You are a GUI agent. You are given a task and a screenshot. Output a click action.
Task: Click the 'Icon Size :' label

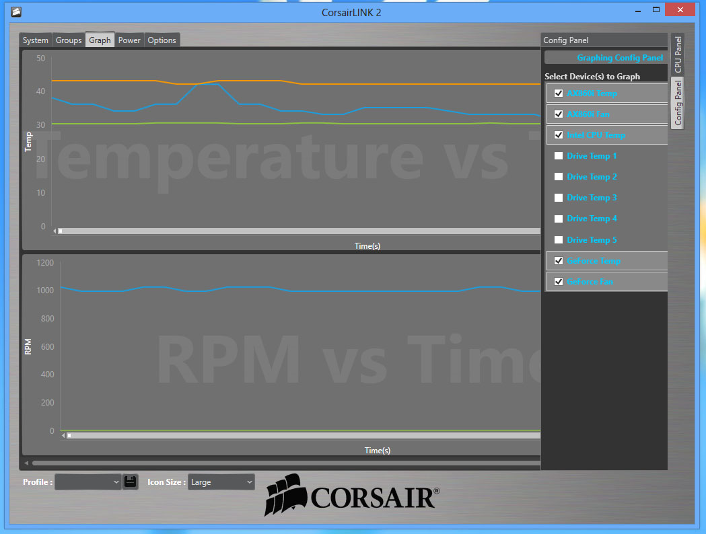coord(167,482)
